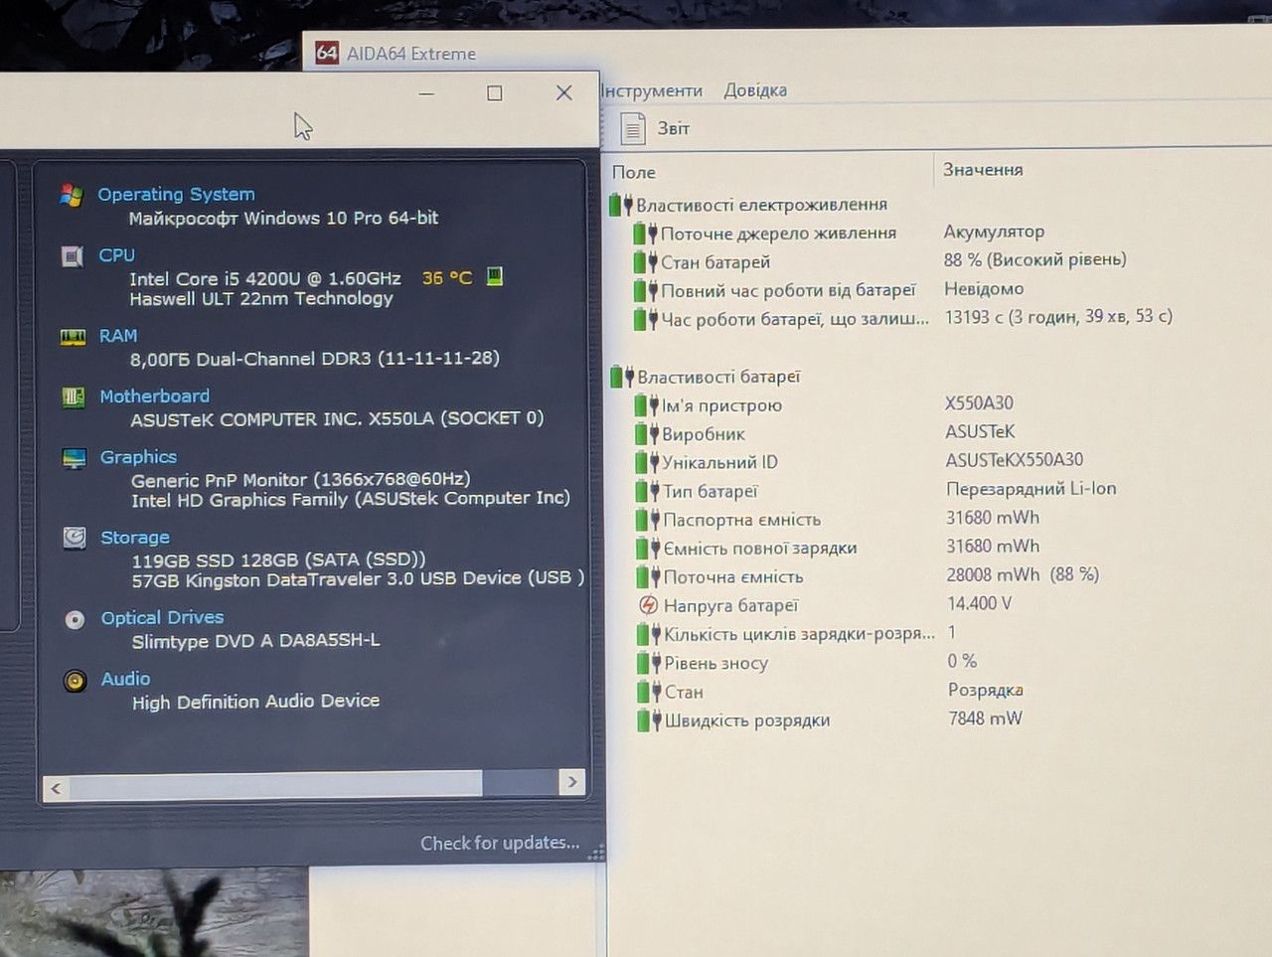Click the battery icon beside Тип батареї
The width and height of the screenshot is (1272, 957).
[648, 491]
